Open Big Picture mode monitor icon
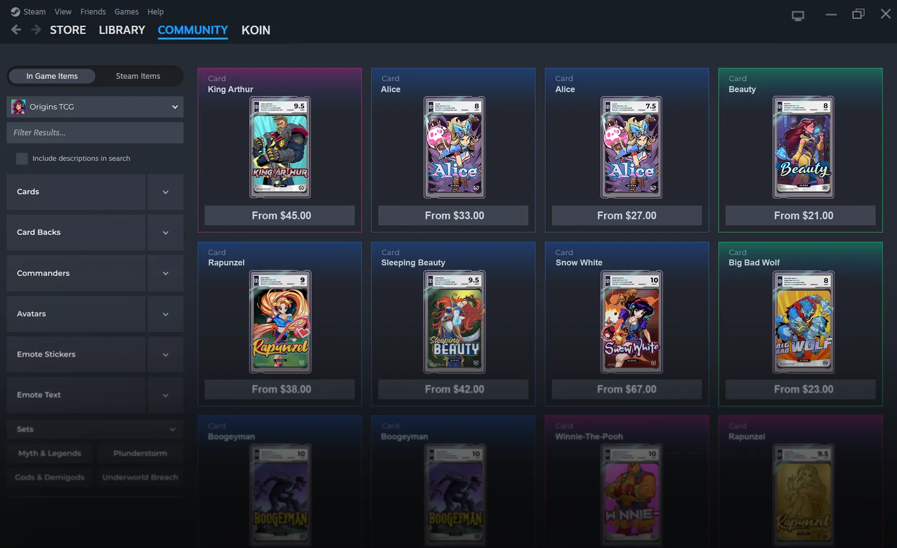 798,16
